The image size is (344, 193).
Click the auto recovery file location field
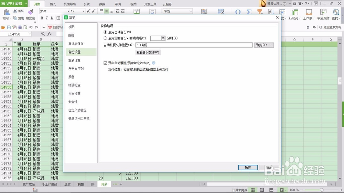(194, 45)
